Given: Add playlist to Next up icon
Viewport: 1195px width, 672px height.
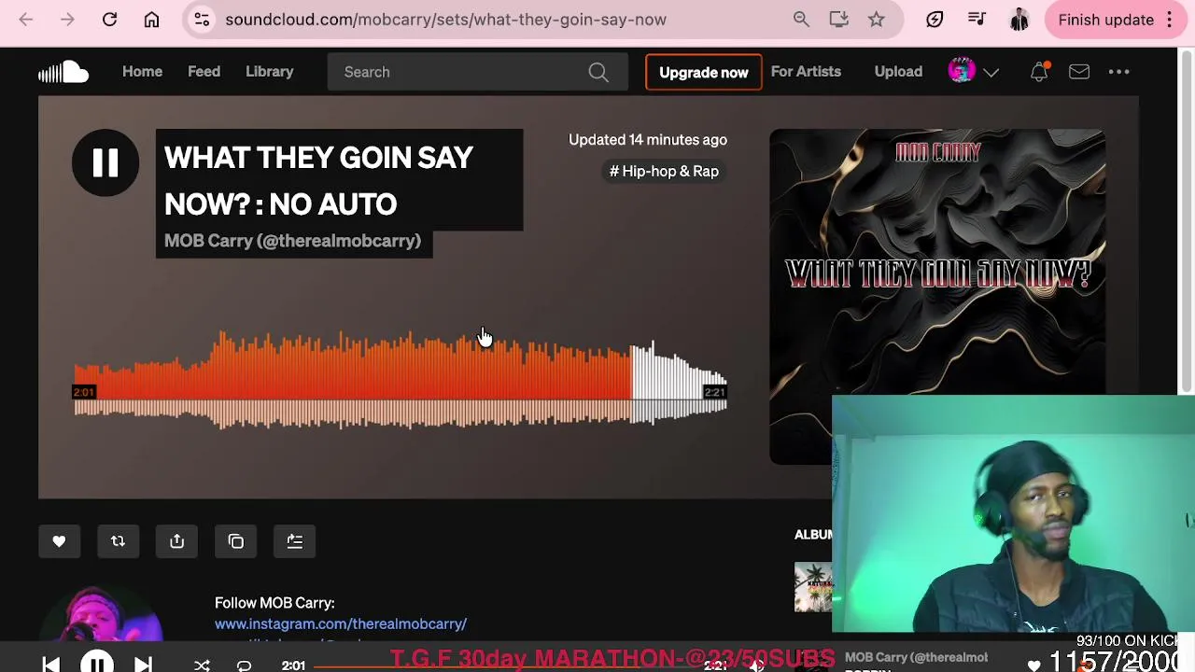Looking at the screenshot, I should [x=295, y=541].
